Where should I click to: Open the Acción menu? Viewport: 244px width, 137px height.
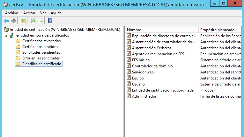(x=29, y=13)
